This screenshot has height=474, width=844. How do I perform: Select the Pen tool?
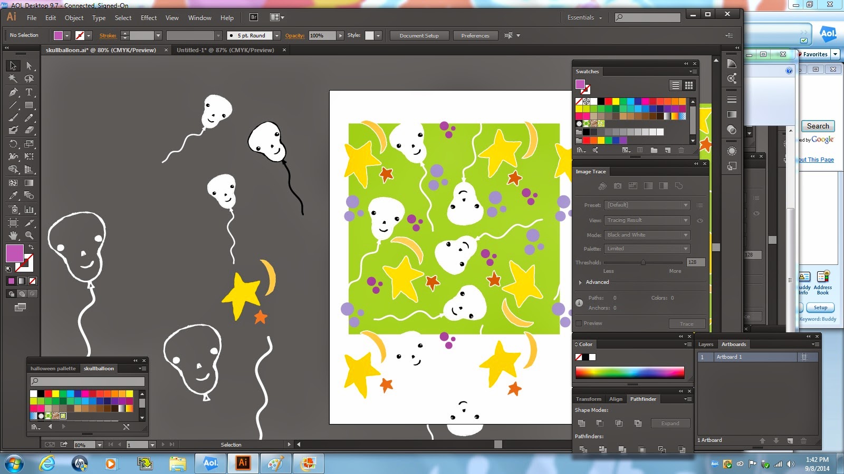[x=13, y=92]
